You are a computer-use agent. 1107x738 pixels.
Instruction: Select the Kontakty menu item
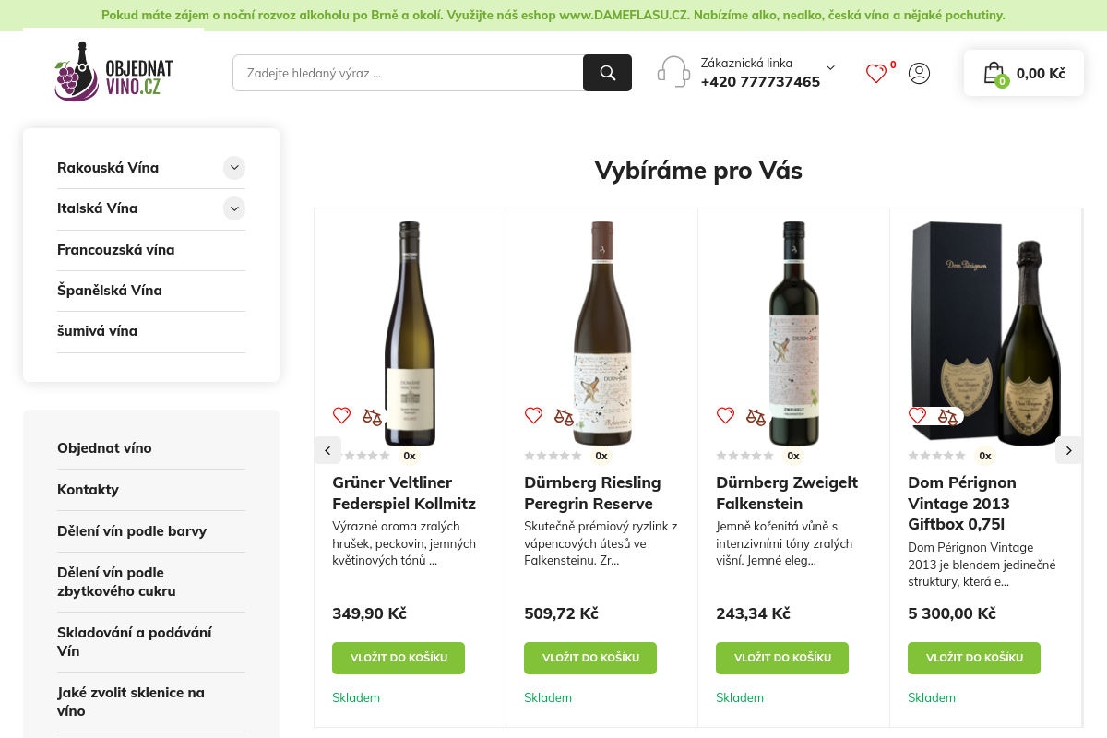pyautogui.click(x=88, y=490)
